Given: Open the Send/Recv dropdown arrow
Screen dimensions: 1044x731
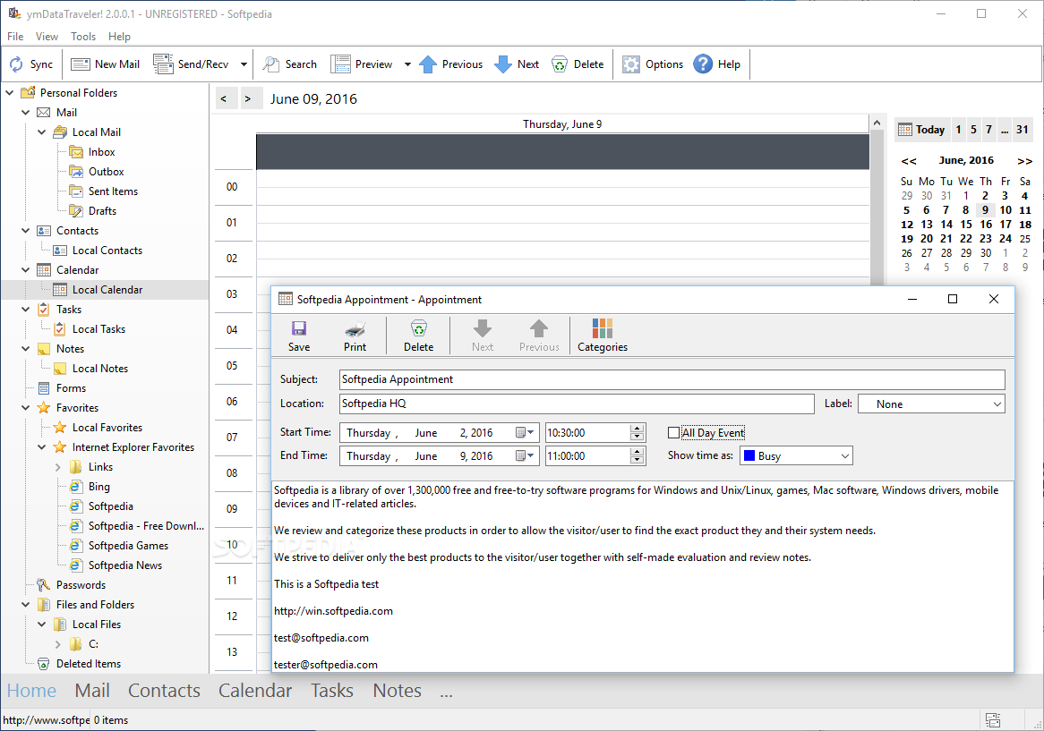Looking at the screenshot, I should [244, 64].
